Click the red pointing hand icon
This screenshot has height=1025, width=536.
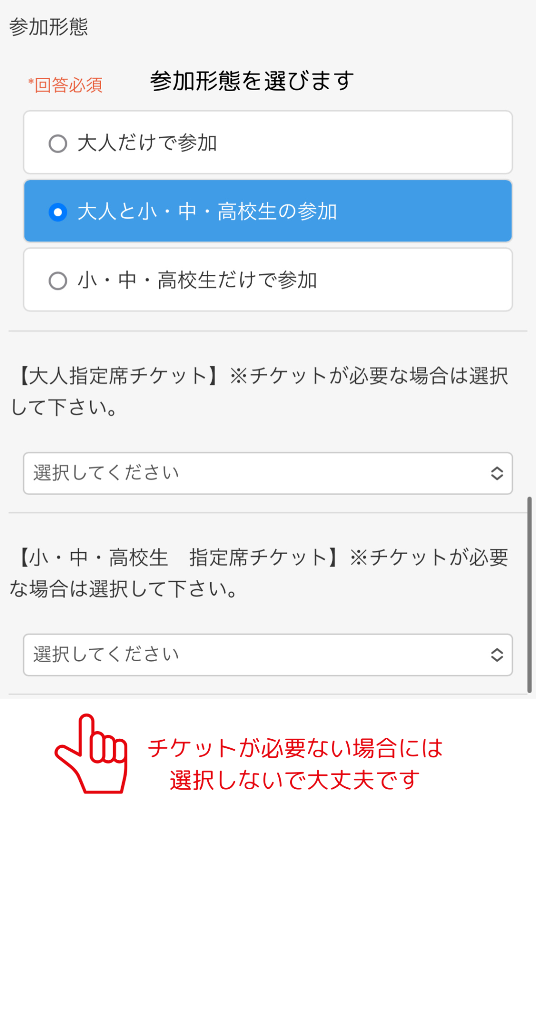[x=93, y=755]
